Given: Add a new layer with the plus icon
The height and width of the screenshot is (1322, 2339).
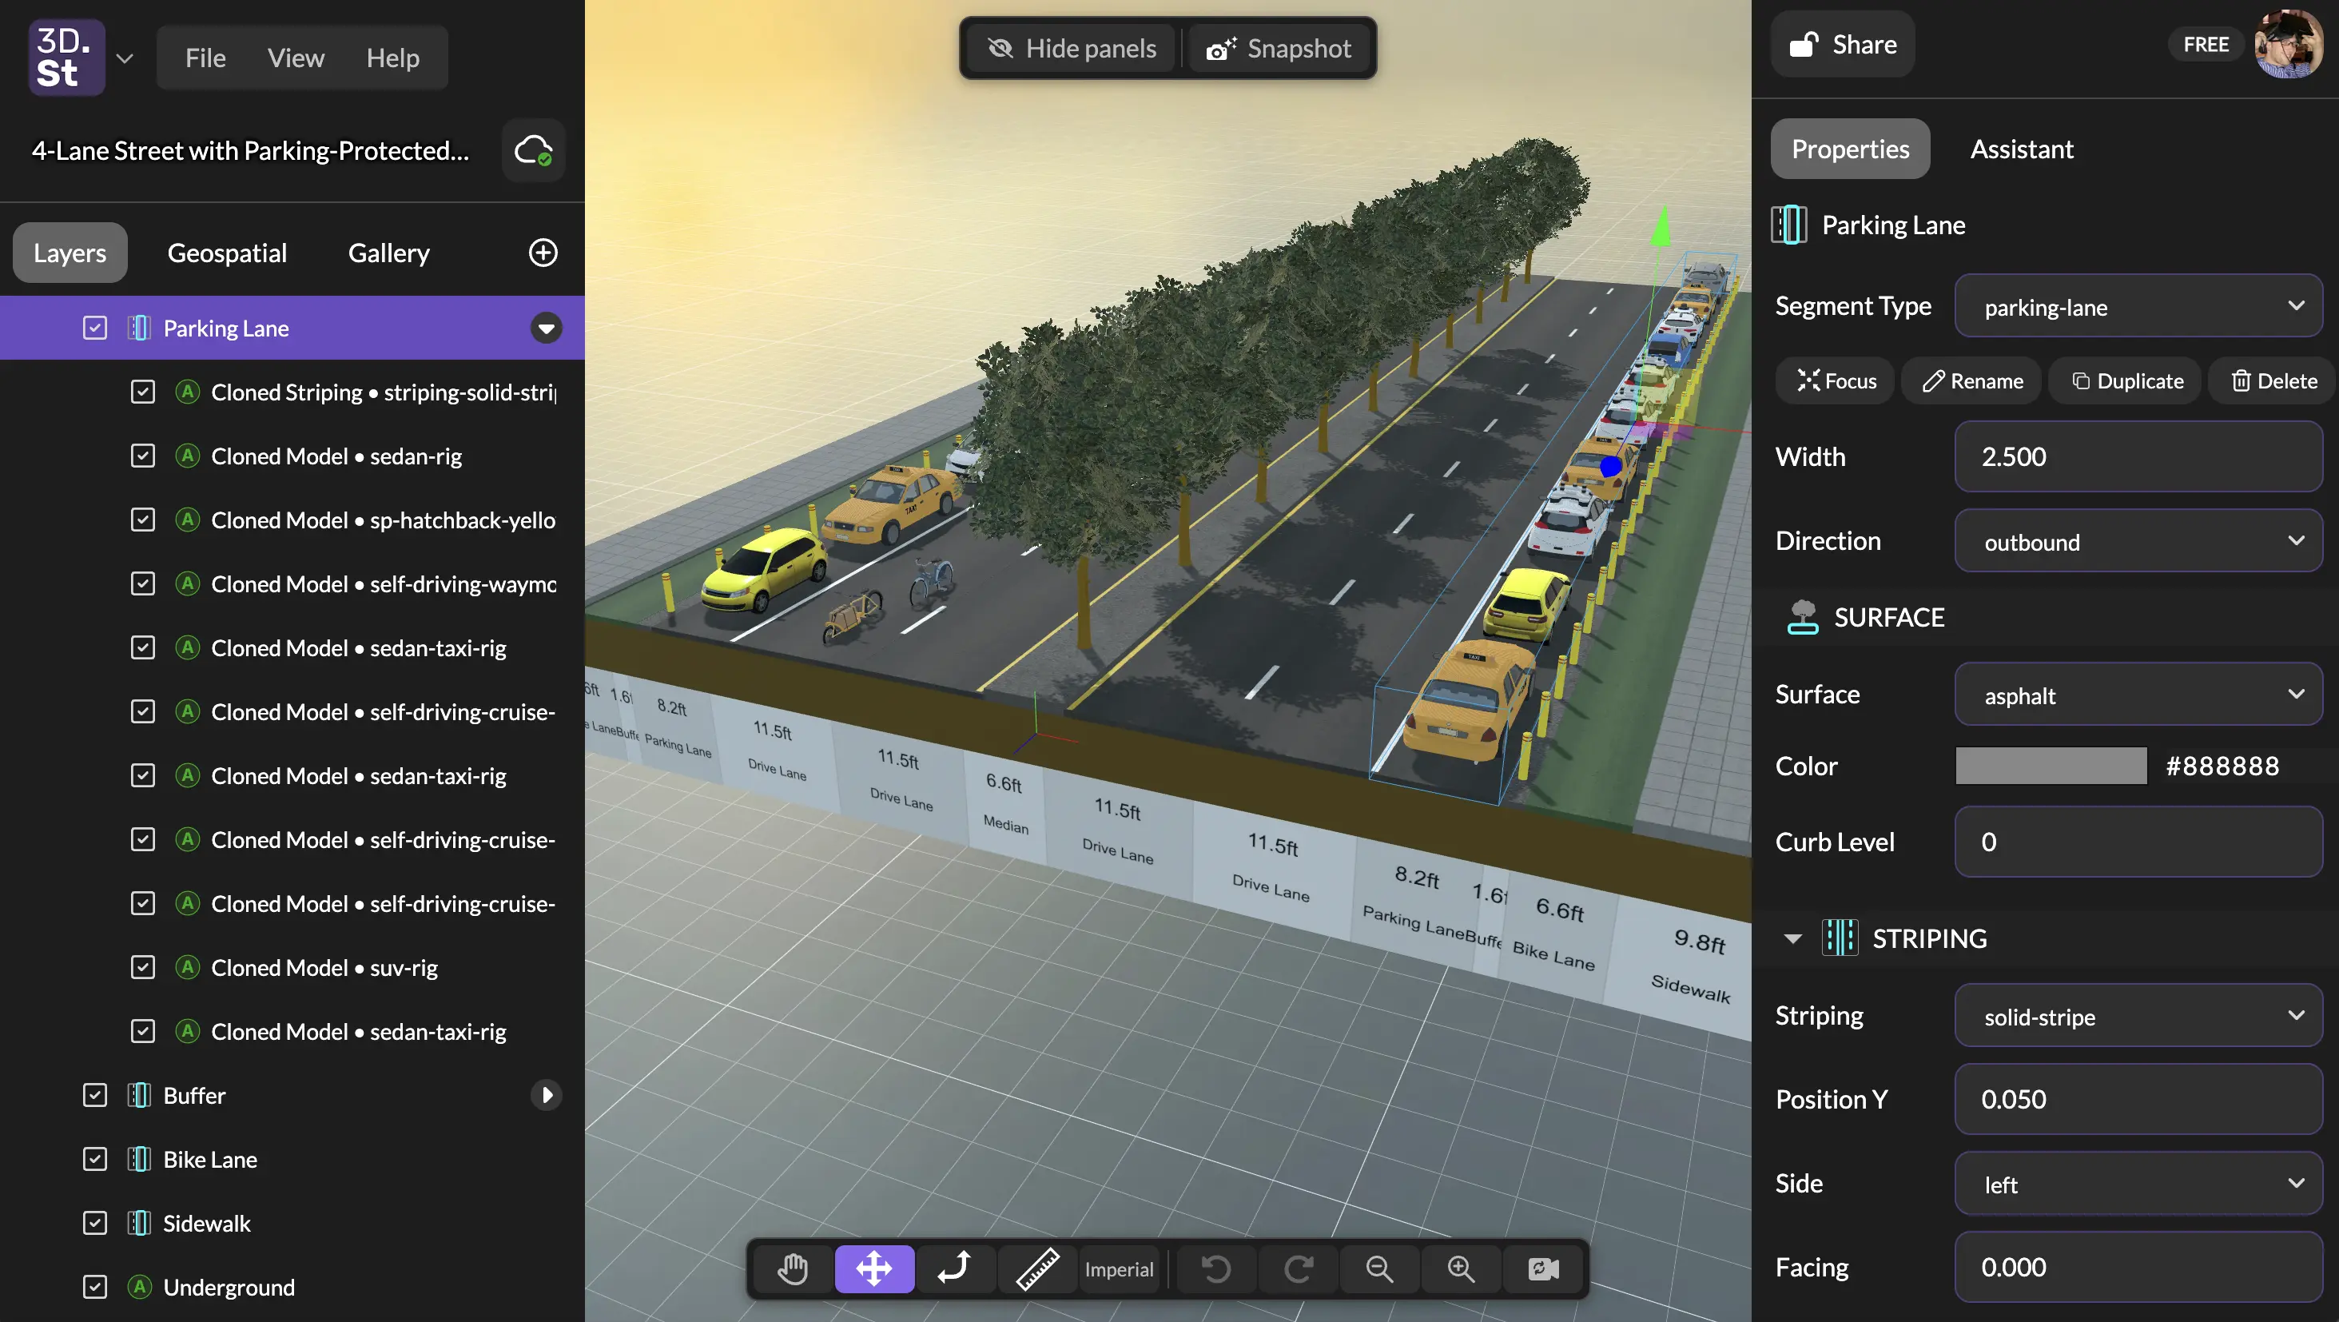Looking at the screenshot, I should click(542, 252).
